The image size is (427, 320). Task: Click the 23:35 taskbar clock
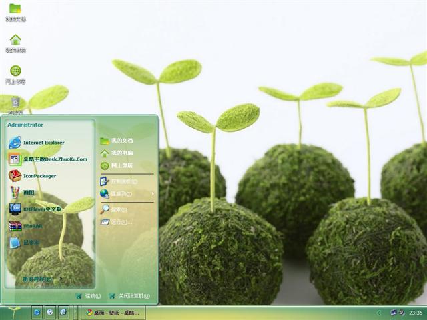pos(416,313)
